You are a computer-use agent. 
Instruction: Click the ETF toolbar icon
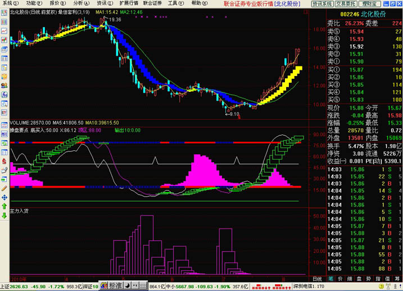pyautogui.click(x=4, y=113)
